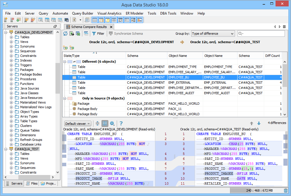
Task: Click the expand all groups icon
Action: pyautogui.click(x=65, y=48)
